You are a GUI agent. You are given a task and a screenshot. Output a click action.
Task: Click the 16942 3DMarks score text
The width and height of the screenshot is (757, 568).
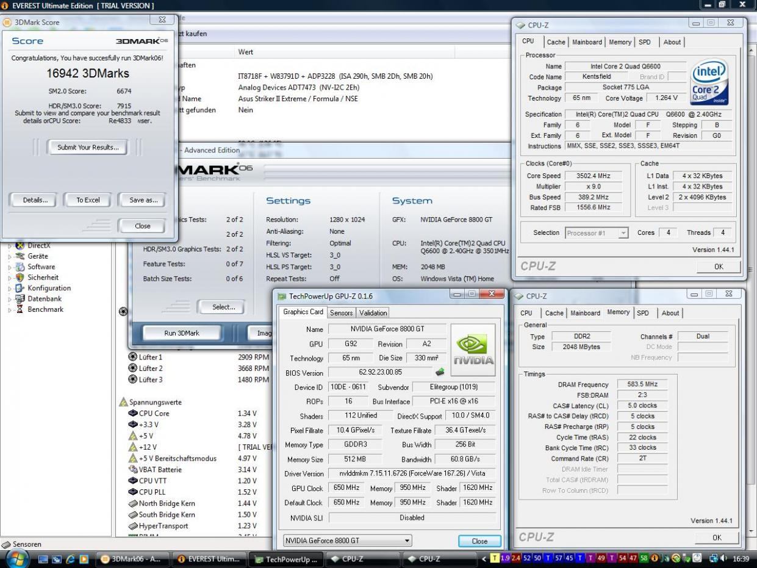point(88,74)
